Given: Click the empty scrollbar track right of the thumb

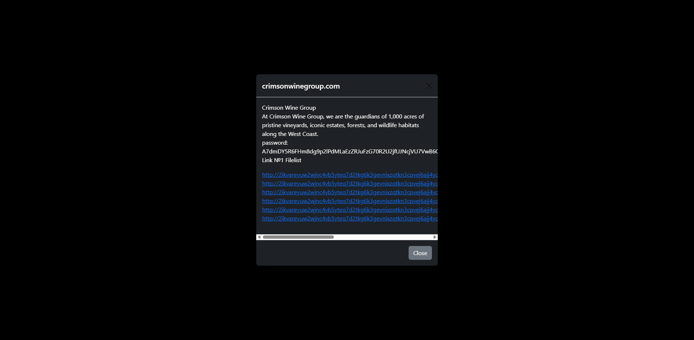Looking at the screenshot, I should pos(383,237).
